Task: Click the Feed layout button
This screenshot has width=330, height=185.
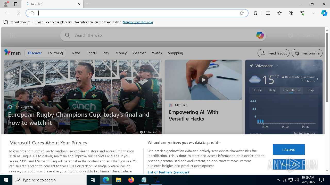Action: [x=274, y=53]
